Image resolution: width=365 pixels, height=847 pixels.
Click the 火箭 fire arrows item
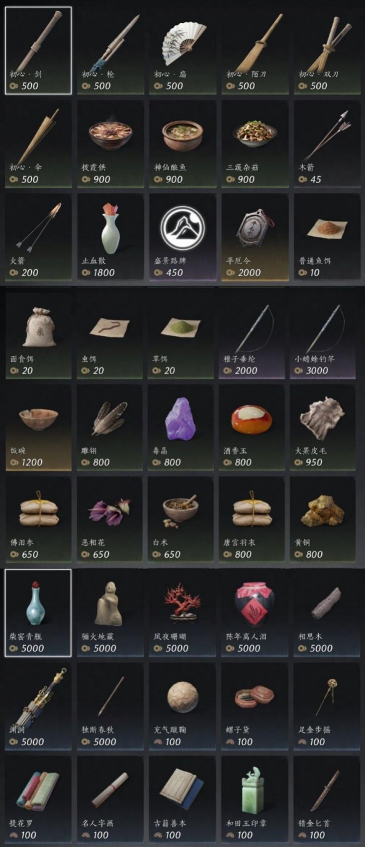(38, 237)
